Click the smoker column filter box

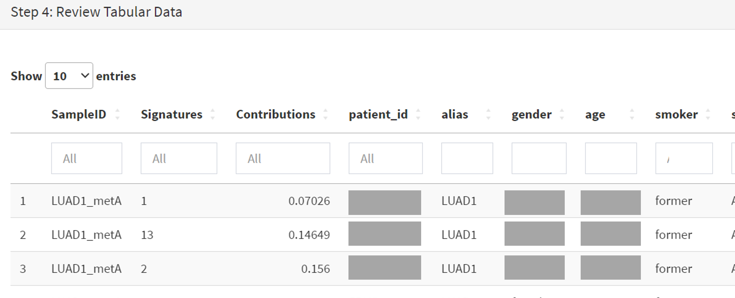[684, 158]
